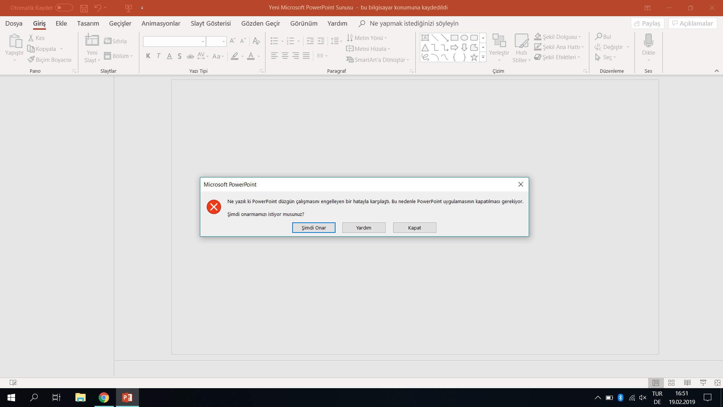Click the undo arrow icon
This screenshot has height=407, width=723.
pyautogui.click(x=98, y=8)
